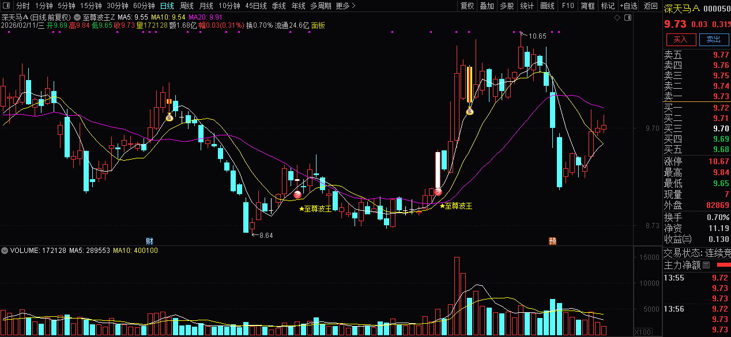Open the 画线 drawing tools

547,6
